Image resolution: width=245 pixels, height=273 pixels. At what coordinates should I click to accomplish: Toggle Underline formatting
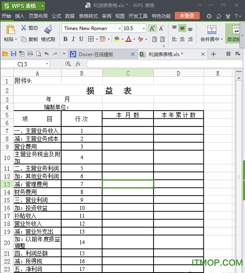click(81, 39)
